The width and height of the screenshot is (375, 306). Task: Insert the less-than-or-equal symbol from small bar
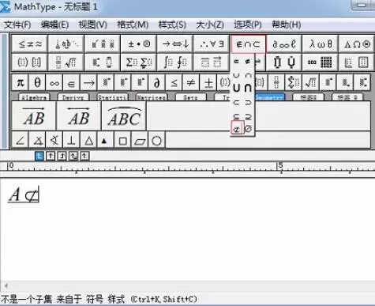174,83
